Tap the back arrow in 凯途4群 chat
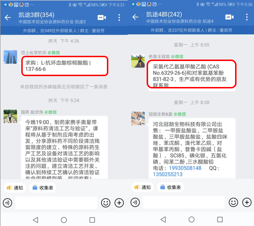The width and height of the screenshot is (254, 226). tap(135, 17)
